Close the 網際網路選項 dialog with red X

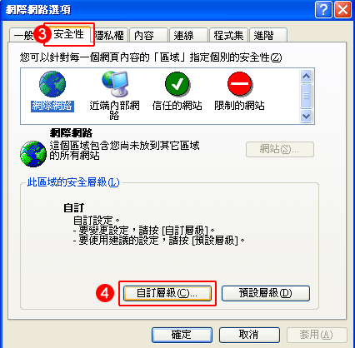[x=342, y=10]
